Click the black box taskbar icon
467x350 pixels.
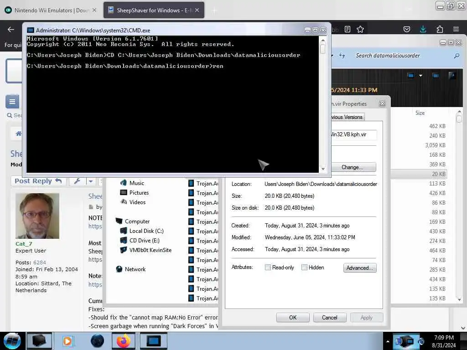point(39,341)
